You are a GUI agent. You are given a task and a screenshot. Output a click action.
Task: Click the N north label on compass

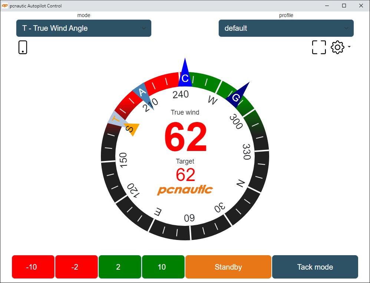point(241,183)
